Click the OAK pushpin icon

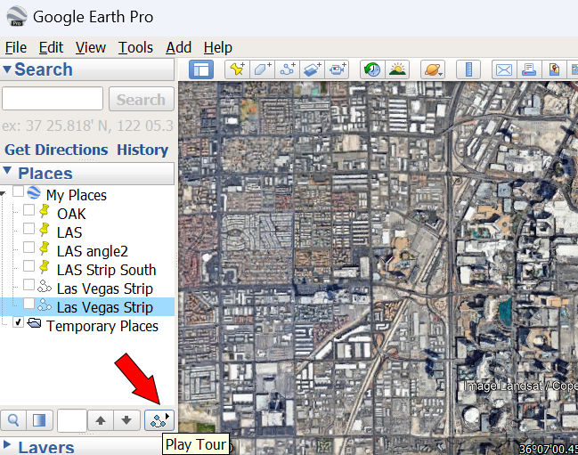pos(45,211)
